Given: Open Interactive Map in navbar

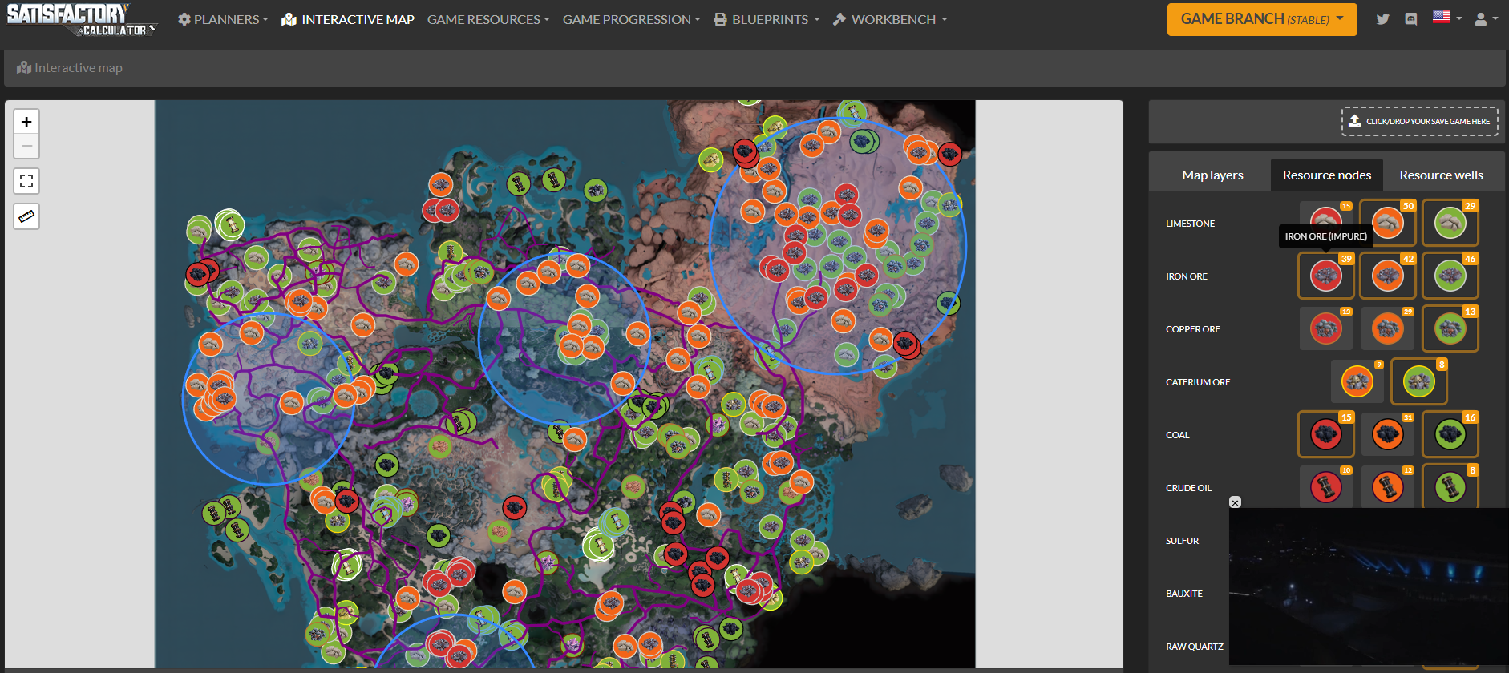Looking at the screenshot, I should [348, 19].
